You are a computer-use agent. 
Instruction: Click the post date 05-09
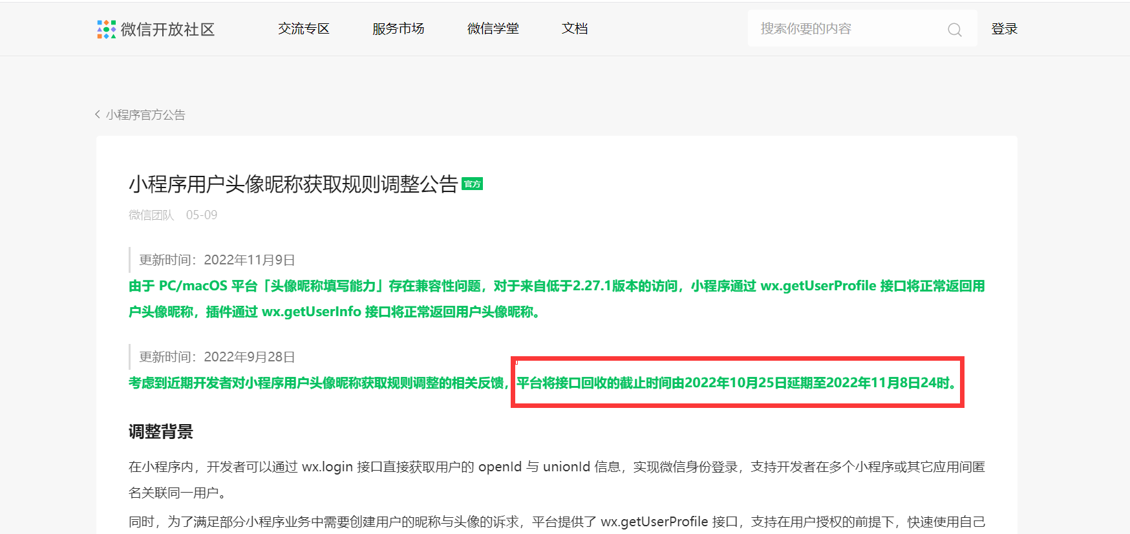(202, 215)
